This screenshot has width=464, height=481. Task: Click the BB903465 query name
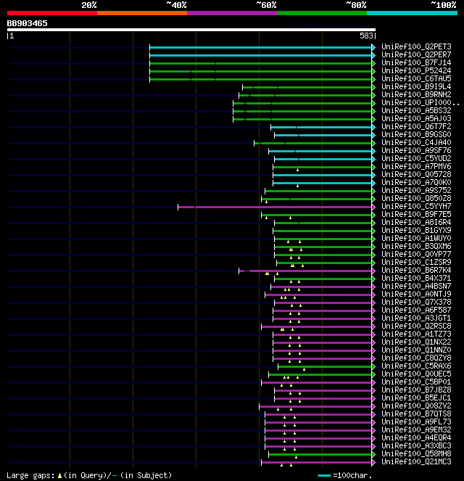pyautogui.click(x=28, y=23)
